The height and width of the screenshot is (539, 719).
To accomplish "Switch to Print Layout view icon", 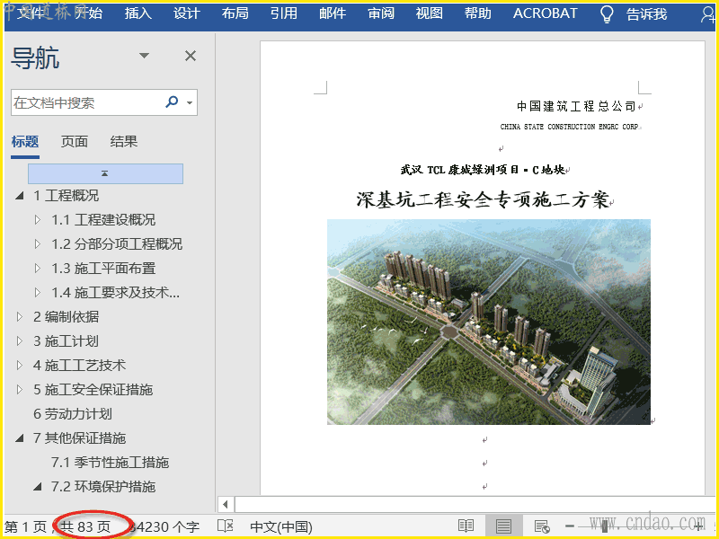I will click(503, 526).
